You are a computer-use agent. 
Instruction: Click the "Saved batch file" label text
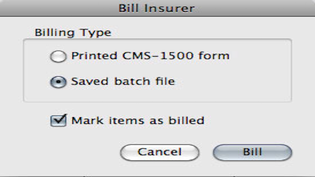[123, 81]
